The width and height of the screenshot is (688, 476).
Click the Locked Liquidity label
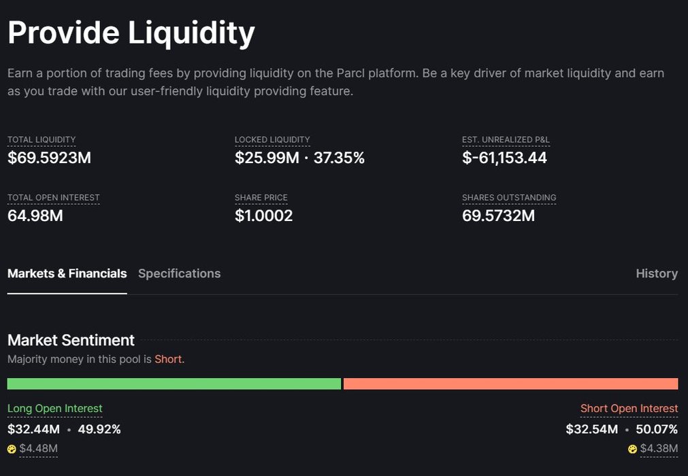[272, 140]
